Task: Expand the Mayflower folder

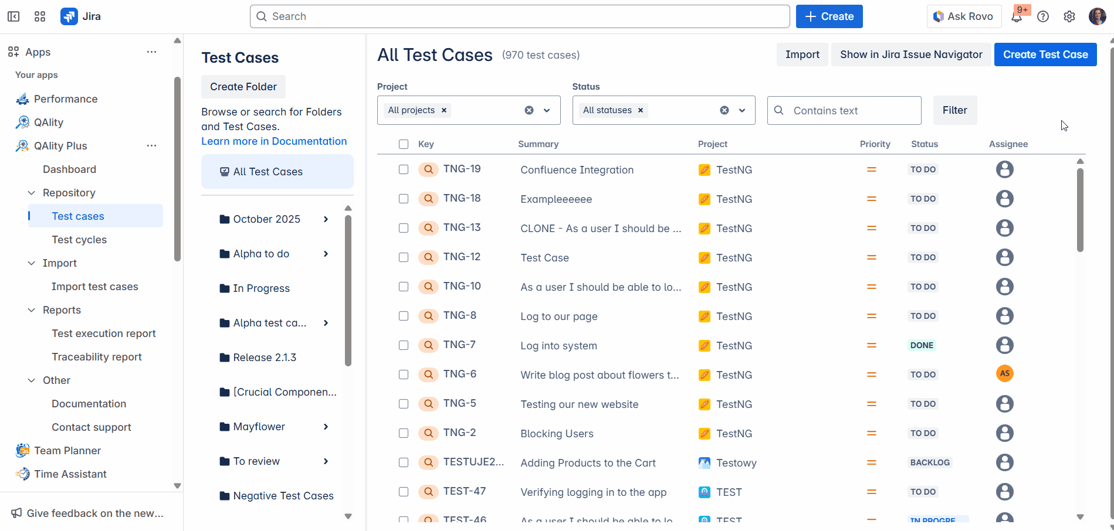Action: click(326, 427)
